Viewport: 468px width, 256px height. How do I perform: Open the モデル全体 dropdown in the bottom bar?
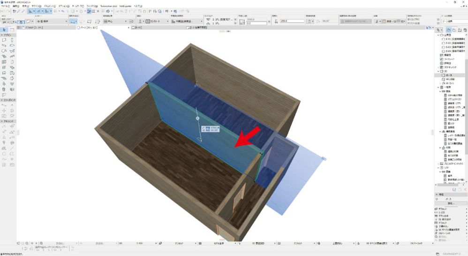tap(220, 243)
